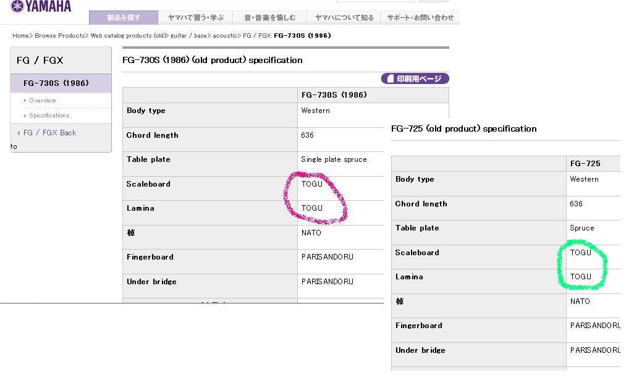The width and height of the screenshot is (634, 380).
Task: Click the 印刷用ページ print button
Action: click(x=415, y=78)
